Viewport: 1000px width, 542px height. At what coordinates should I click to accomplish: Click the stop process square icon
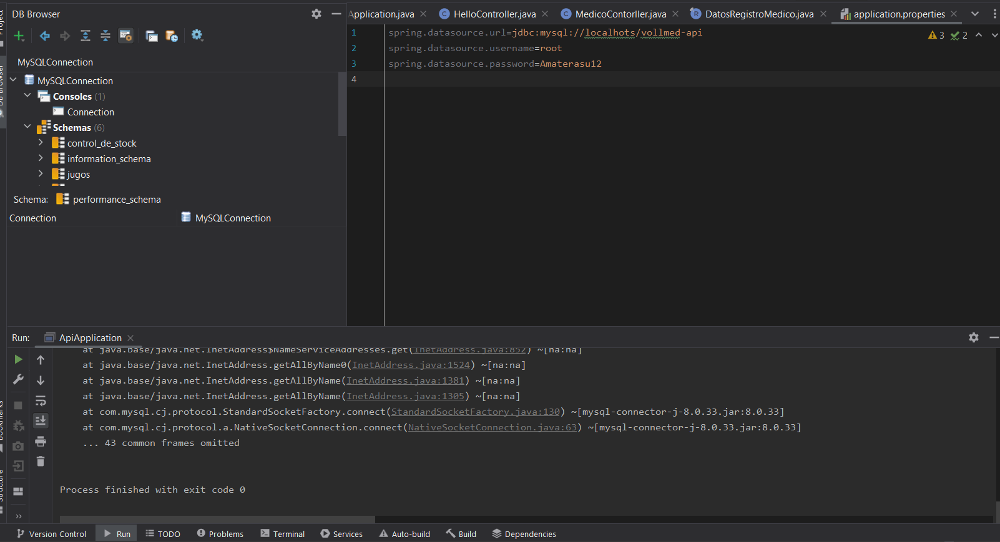[x=18, y=405]
